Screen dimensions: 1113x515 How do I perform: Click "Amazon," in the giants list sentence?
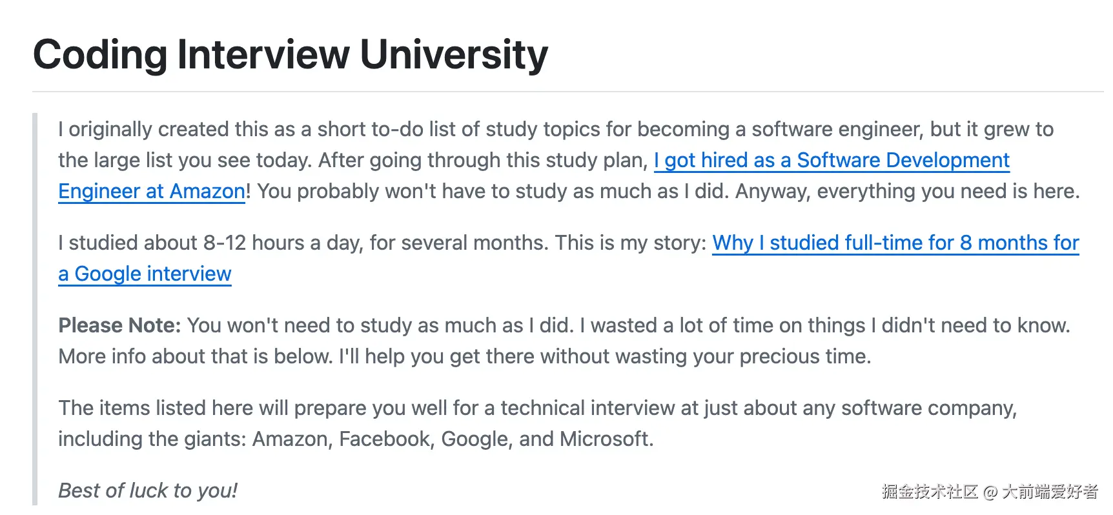292,439
